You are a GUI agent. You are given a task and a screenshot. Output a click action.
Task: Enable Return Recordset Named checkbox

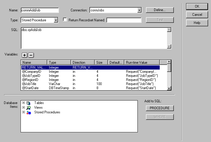[65, 20]
